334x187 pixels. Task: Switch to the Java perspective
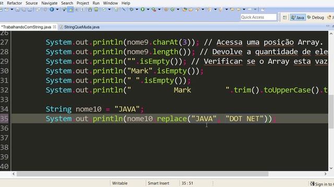point(298,17)
